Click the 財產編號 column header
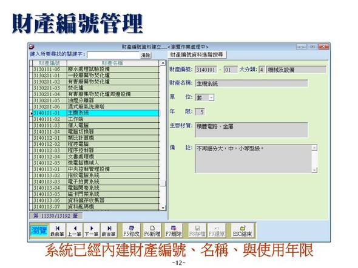The height and width of the screenshot is (268, 358). click(50, 63)
